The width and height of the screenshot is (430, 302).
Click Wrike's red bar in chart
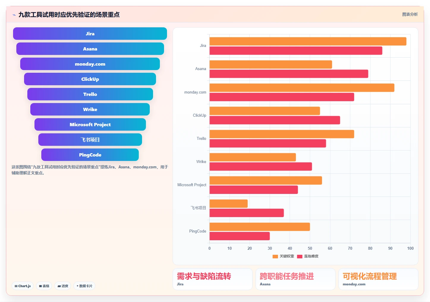click(x=261, y=166)
